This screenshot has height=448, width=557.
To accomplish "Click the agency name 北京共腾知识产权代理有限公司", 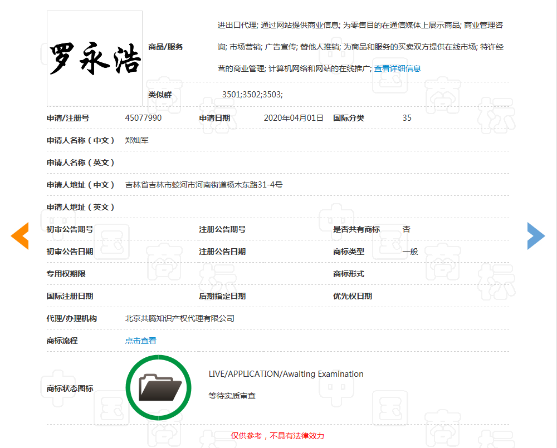I will point(180,318).
